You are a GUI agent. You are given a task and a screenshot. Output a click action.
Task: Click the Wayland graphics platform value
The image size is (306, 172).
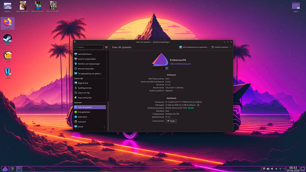(x=169, y=91)
